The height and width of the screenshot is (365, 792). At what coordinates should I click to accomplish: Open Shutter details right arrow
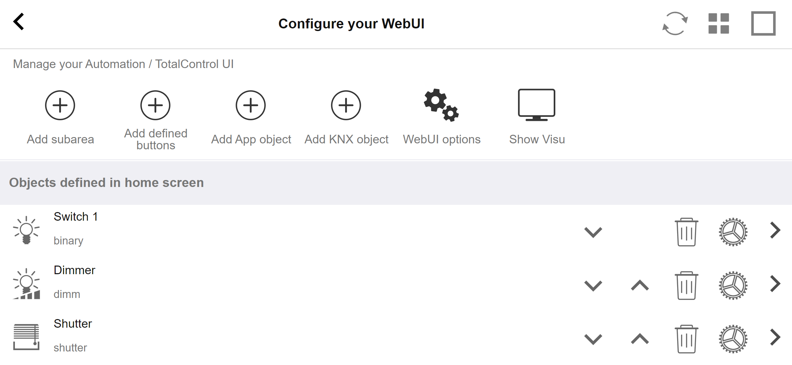[775, 337]
